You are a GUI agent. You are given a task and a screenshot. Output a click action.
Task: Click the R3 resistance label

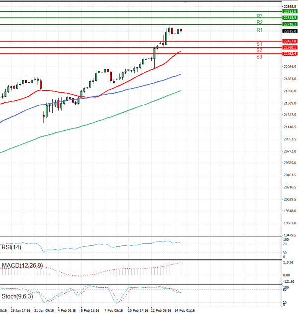(x=259, y=16)
